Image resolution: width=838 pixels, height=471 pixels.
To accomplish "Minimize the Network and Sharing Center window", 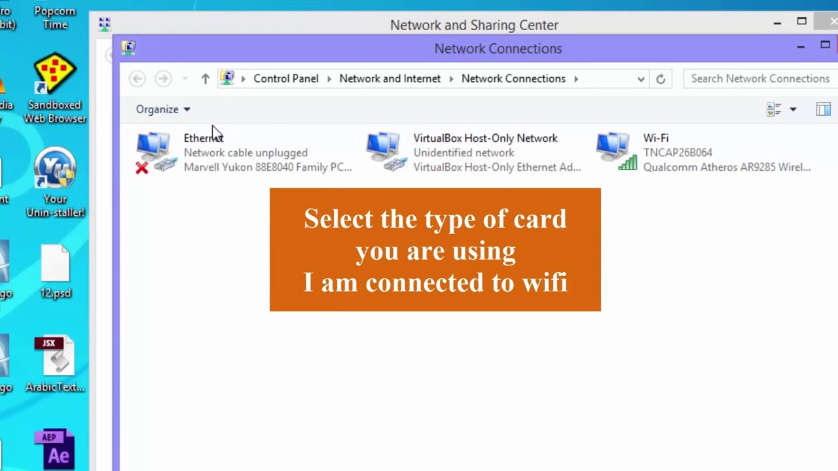I will point(777,24).
